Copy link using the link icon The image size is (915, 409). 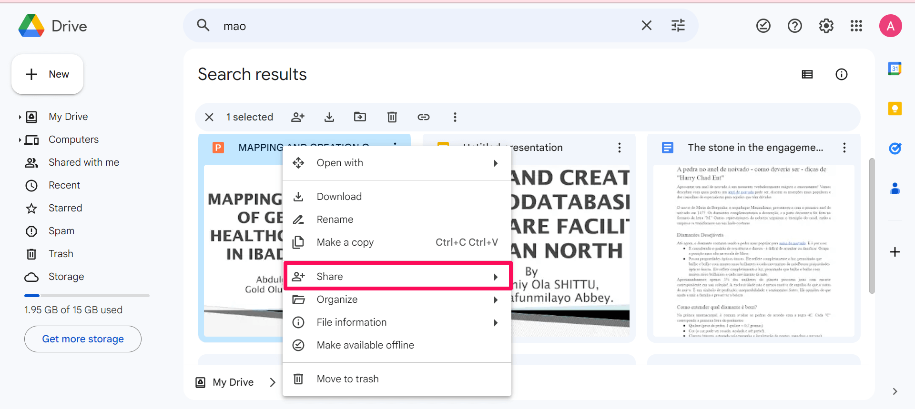[423, 117]
